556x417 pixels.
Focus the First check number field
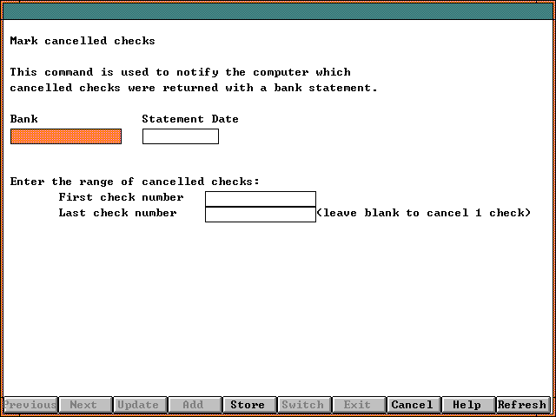tap(261, 199)
